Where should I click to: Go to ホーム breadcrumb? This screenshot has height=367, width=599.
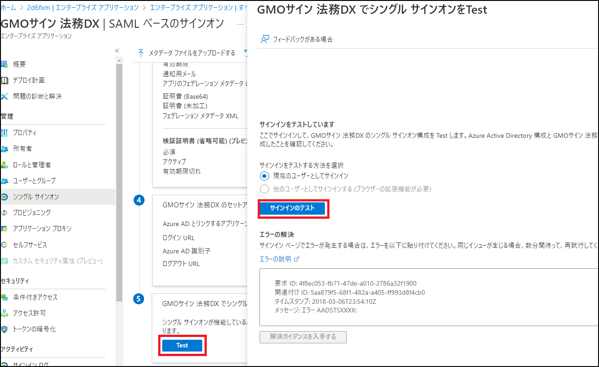tap(8, 8)
